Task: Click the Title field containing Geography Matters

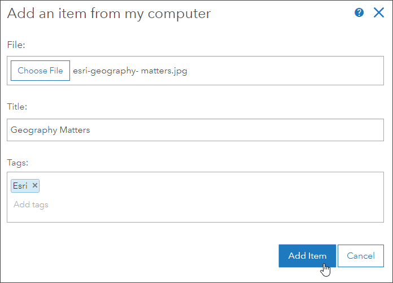Action: 195,130
